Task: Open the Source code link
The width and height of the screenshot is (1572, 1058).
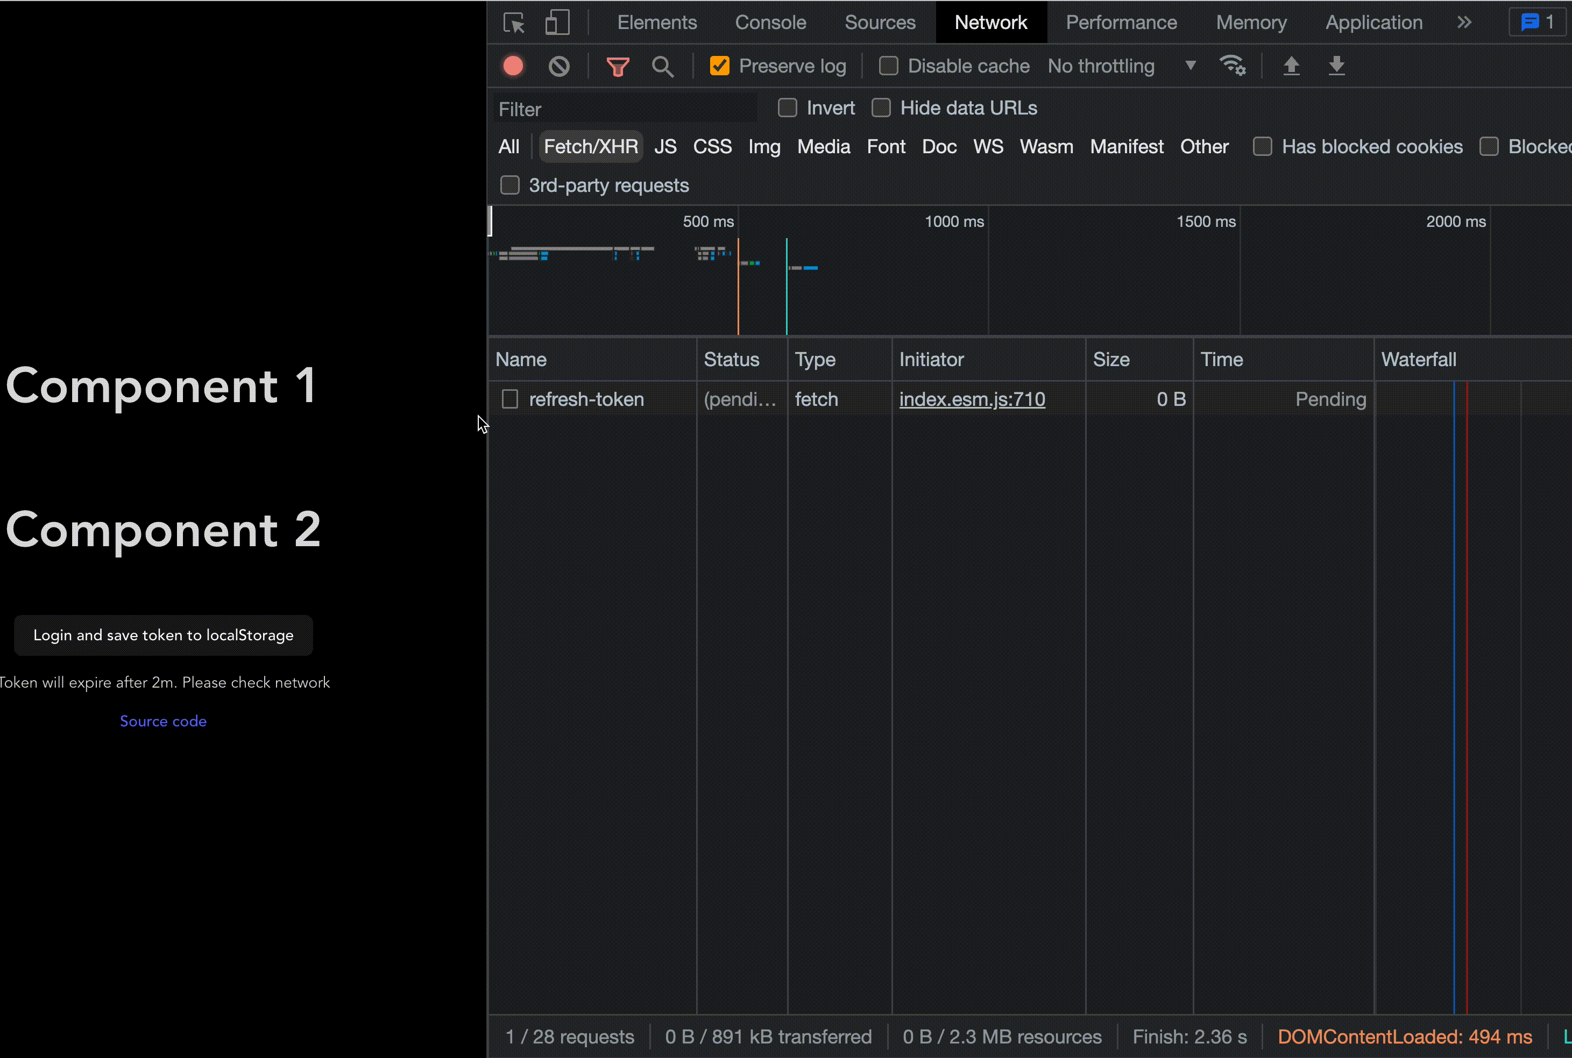Action: point(164,721)
